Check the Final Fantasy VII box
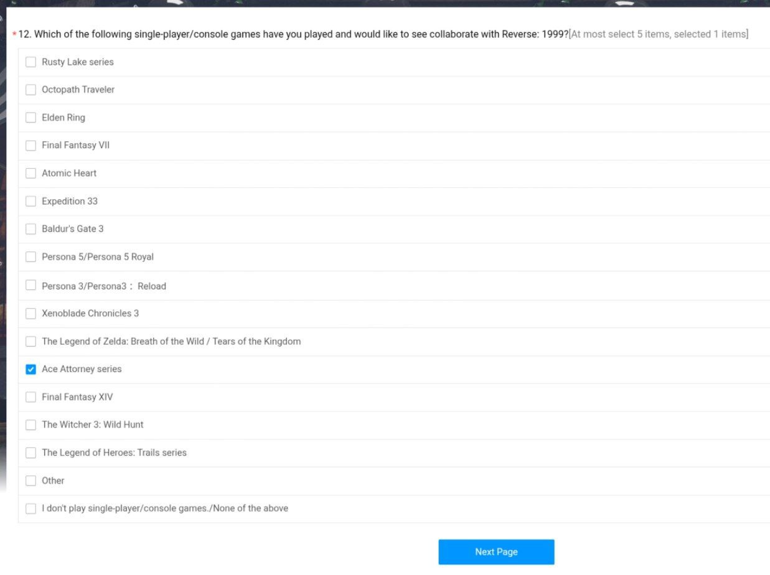This screenshot has width=770, height=575. point(31,146)
